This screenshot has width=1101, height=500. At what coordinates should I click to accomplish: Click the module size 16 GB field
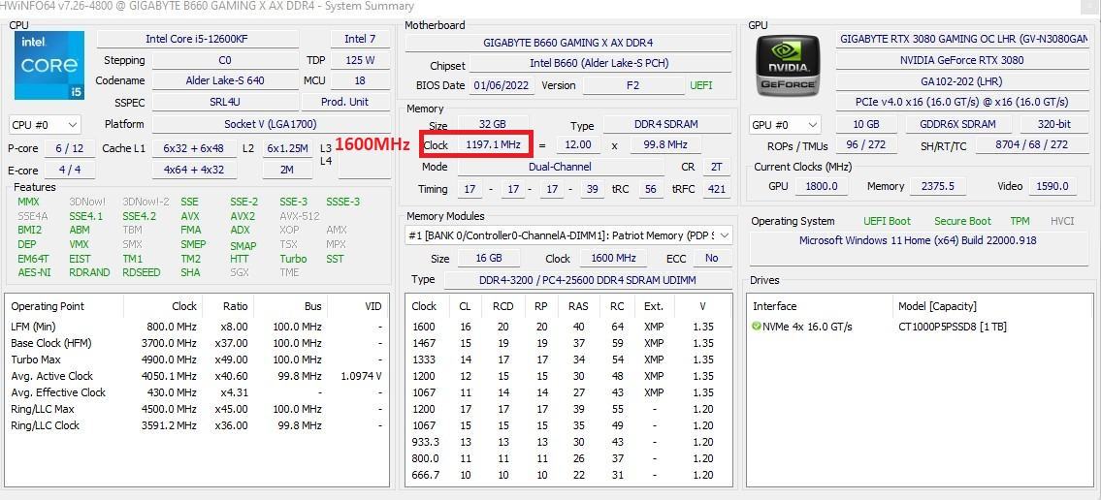(489, 258)
